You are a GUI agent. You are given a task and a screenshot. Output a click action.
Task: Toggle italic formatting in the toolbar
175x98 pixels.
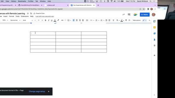coord(49,20)
